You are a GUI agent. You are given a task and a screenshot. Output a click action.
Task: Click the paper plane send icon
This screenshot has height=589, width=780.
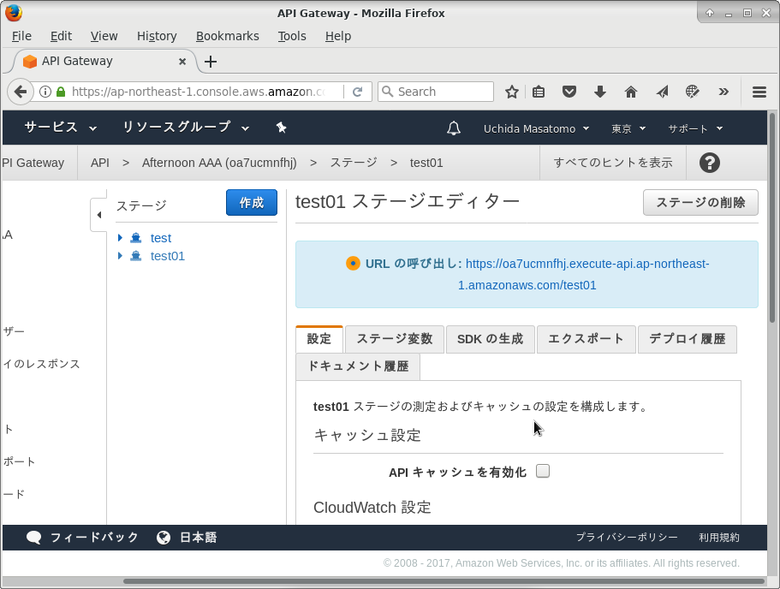pos(662,92)
